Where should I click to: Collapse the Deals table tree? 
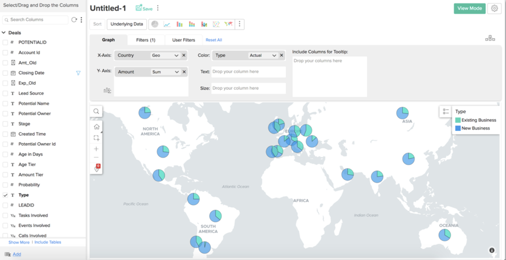pyautogui.click(x=4, y=33)
